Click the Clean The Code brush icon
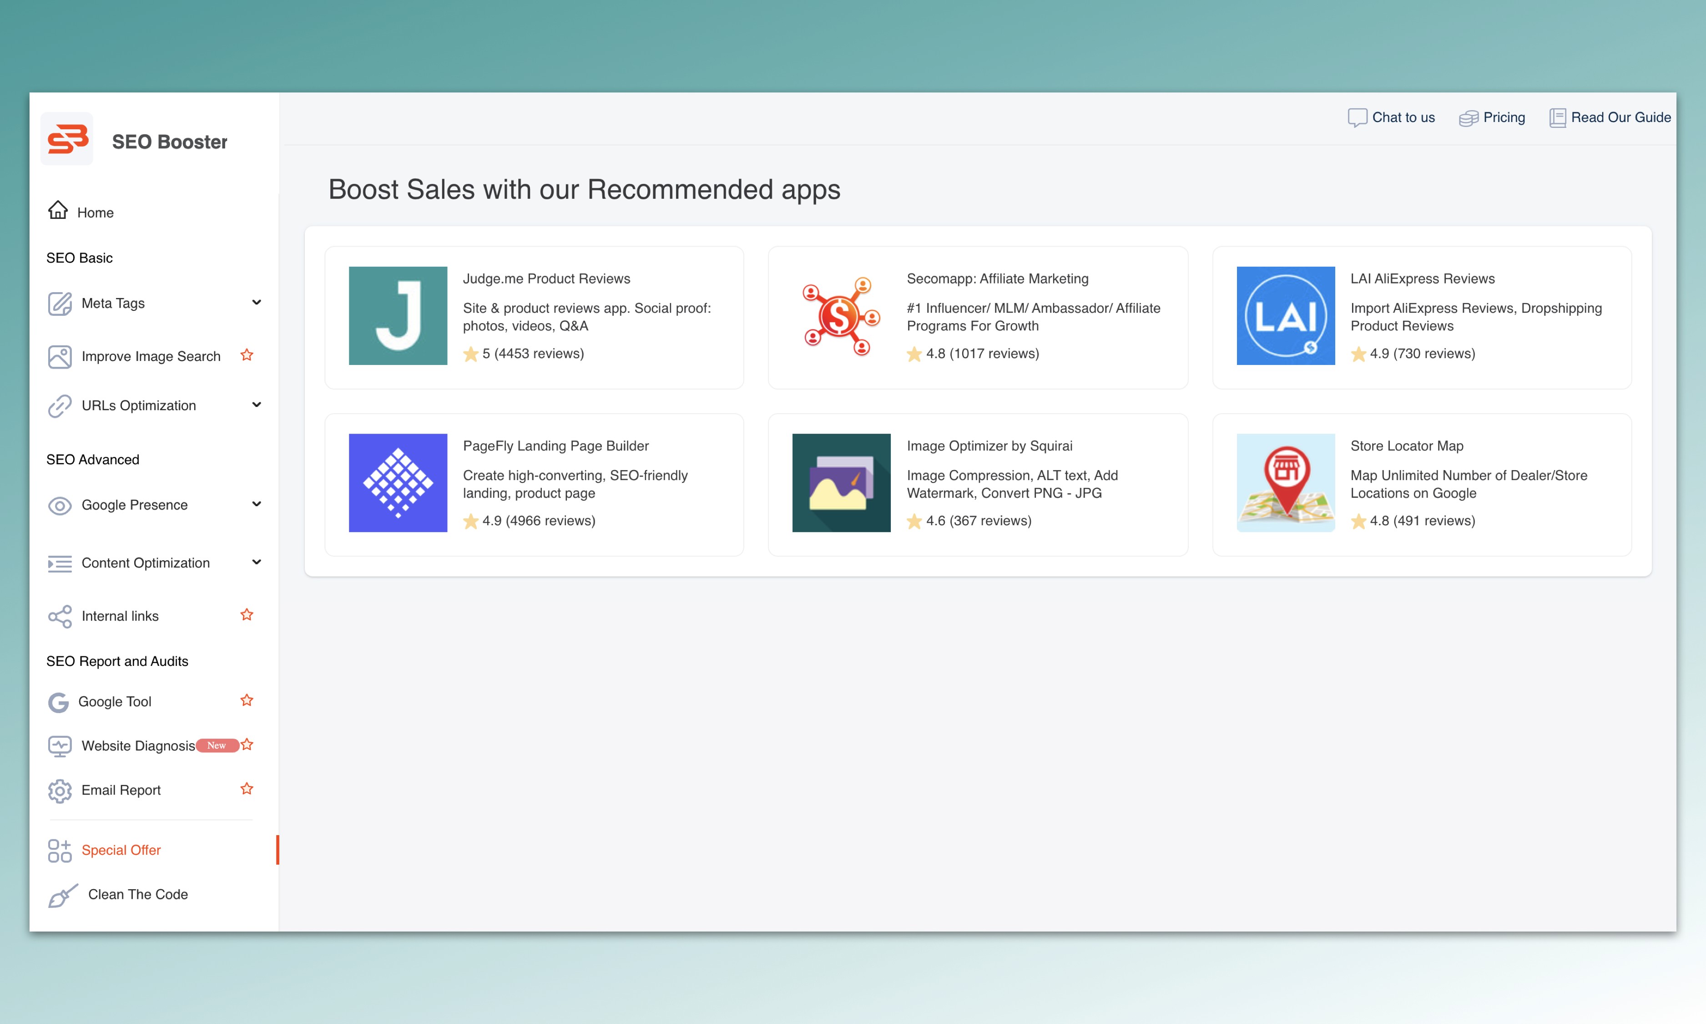The width and height of the screenshot is (1706, 1024). click(62, 896)
